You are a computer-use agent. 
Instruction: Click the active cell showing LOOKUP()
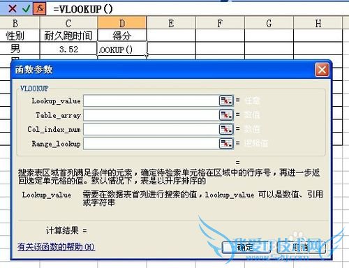[x=122, y=49]
